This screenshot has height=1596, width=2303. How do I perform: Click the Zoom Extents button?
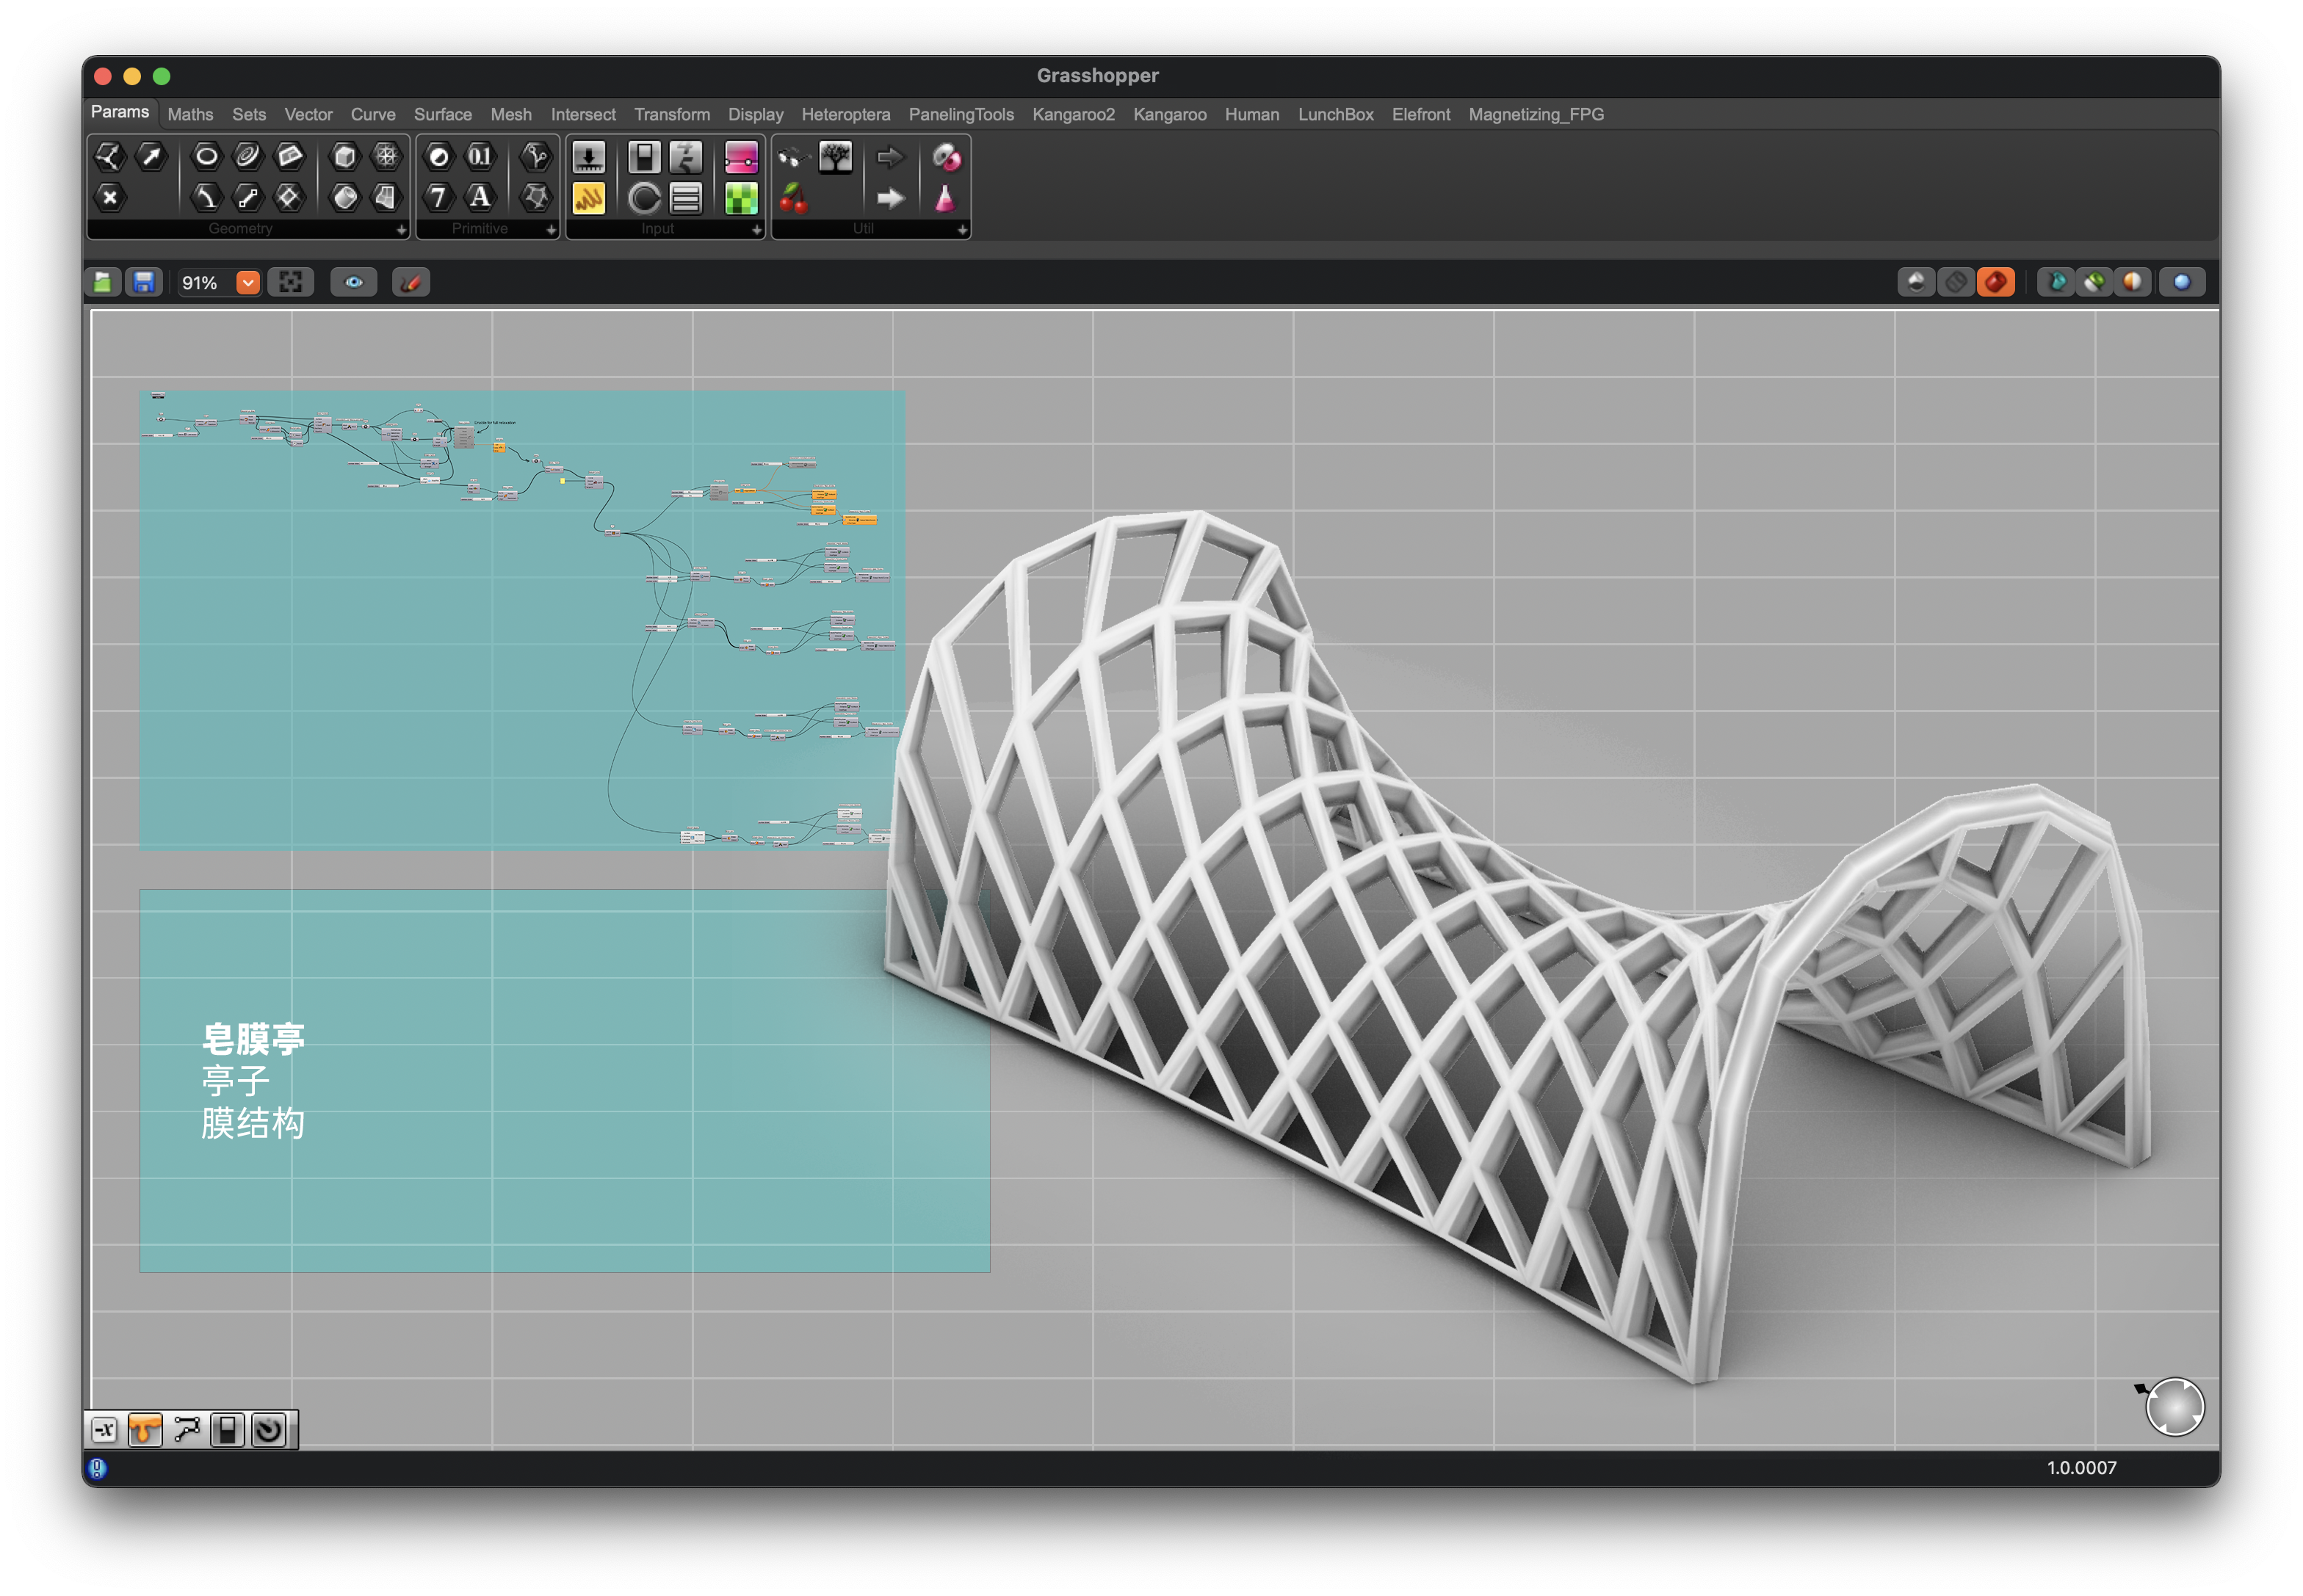click(290, 283)
